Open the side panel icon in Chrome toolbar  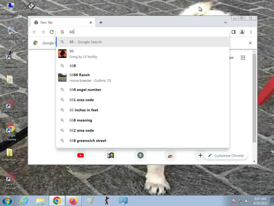point(233,32)
